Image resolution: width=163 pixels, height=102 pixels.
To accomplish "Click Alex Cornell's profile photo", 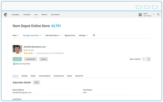I will [17, 49].
